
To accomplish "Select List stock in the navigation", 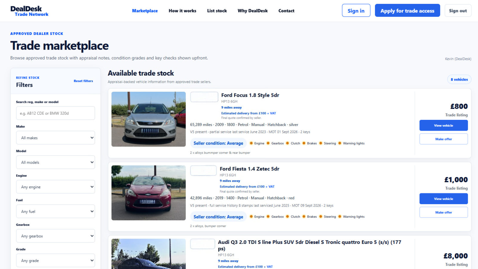I will click(217, 11).
